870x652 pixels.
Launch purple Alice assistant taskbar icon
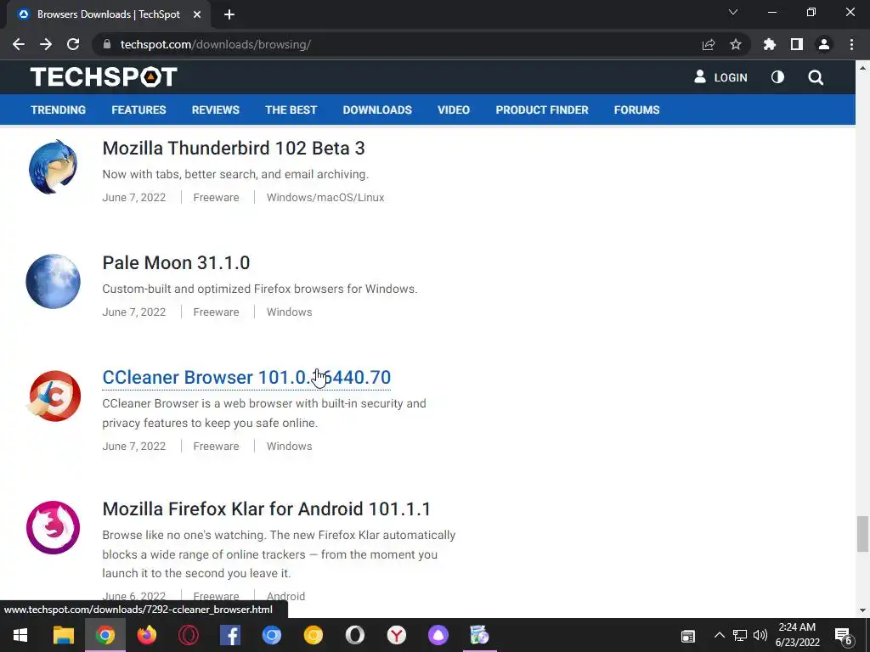(438, 635)
